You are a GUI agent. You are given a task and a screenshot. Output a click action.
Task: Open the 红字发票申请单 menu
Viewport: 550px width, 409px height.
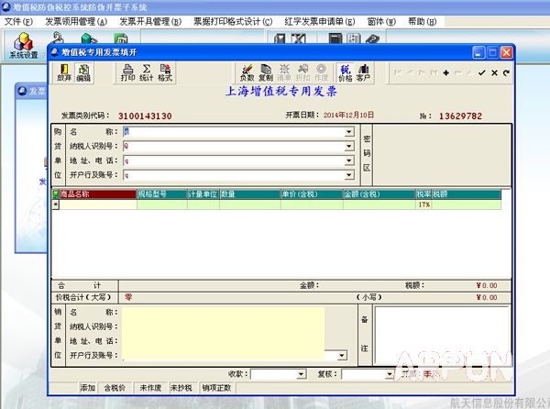(x=311, y=21)
